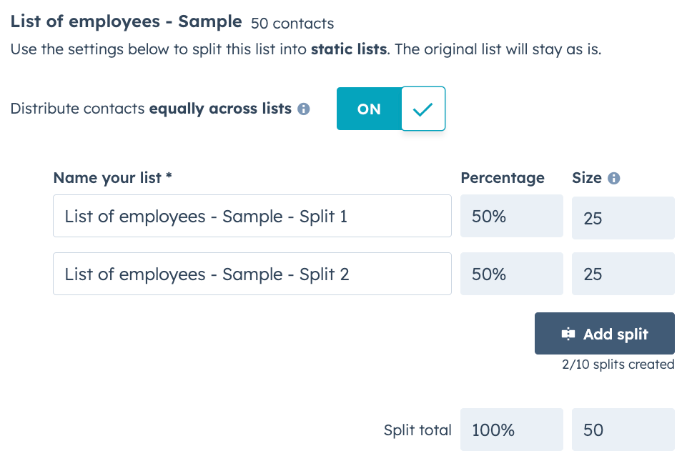
Task: Click the 50% percentage field for Split 1
Action: [511, 216]
